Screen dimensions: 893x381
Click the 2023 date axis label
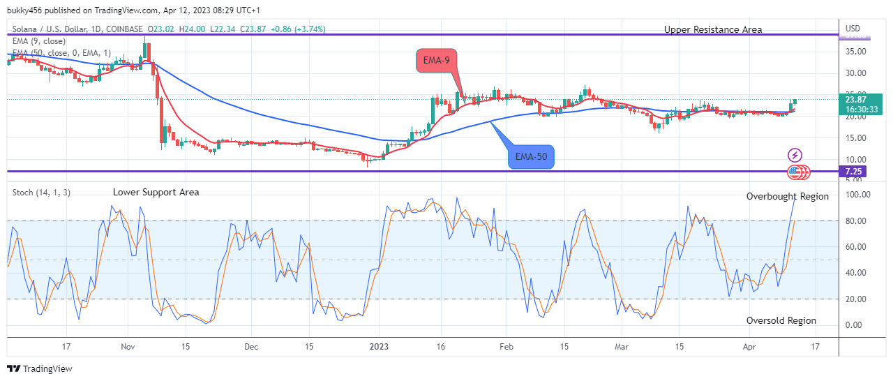[x=379, y=346]
